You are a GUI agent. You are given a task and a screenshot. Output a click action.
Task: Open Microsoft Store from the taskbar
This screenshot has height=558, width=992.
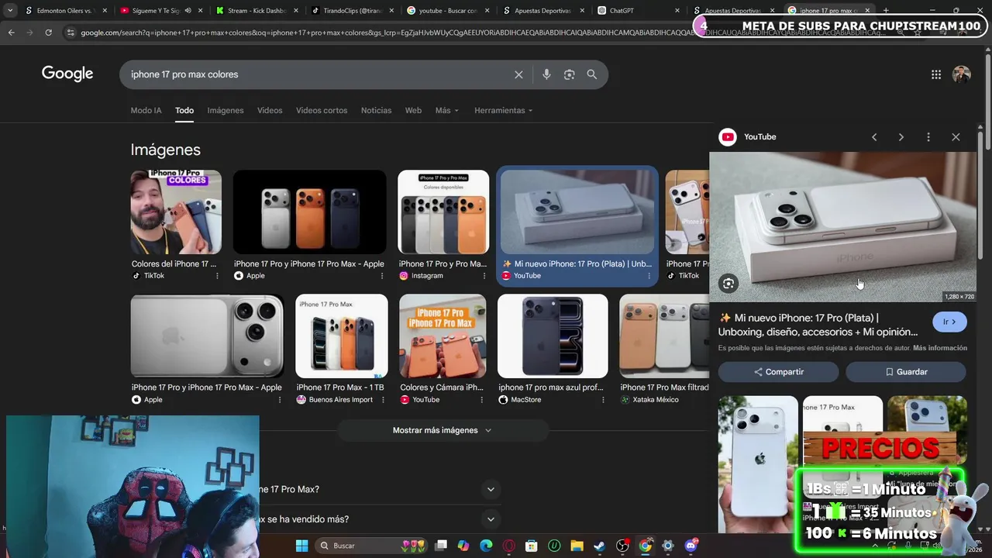[x=532, y=546]
